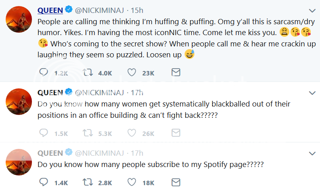Share the Spotify tweet by direct message
The height and width of the screenshot is (190, 320).
click(176, 182)
